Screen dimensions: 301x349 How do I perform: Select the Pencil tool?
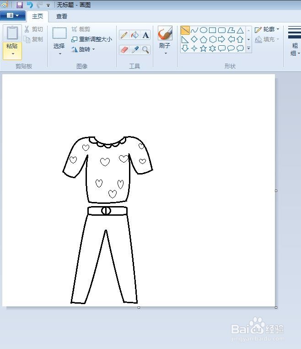coord(124,35)
